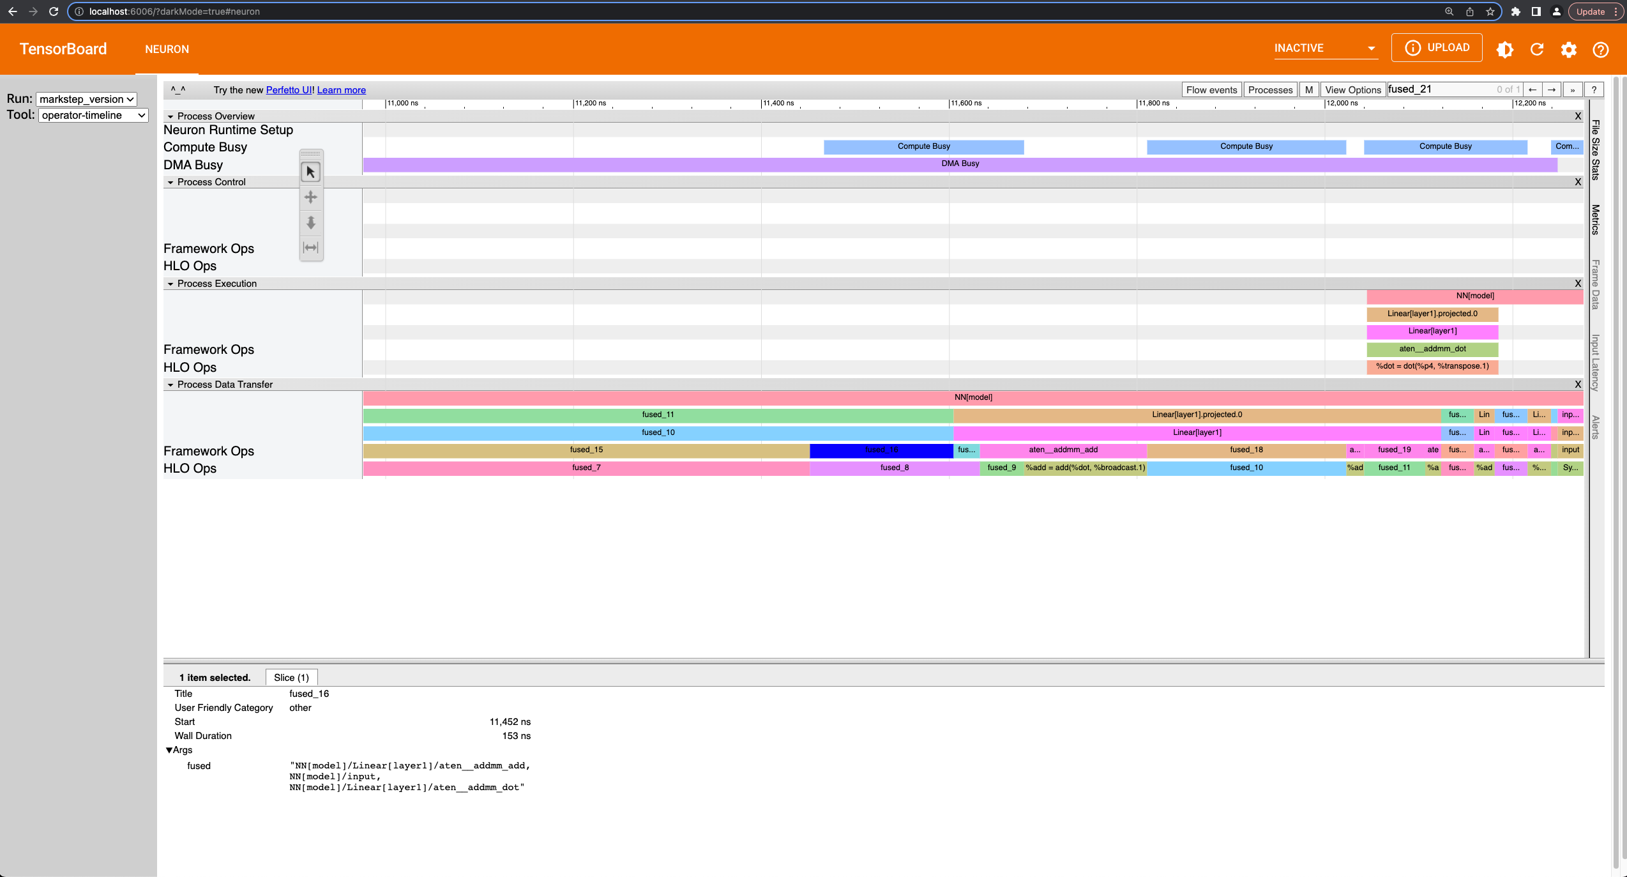Toggle the Processes display button
Image resolution: width=1627 pixels, height=877 pixels.
1269,89
